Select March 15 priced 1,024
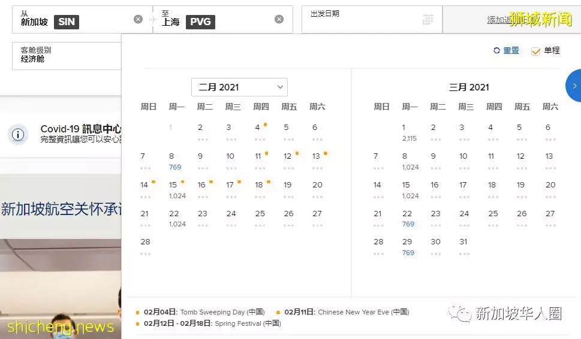581x339 pixels. pyautogui.click(x=410, y=190)
